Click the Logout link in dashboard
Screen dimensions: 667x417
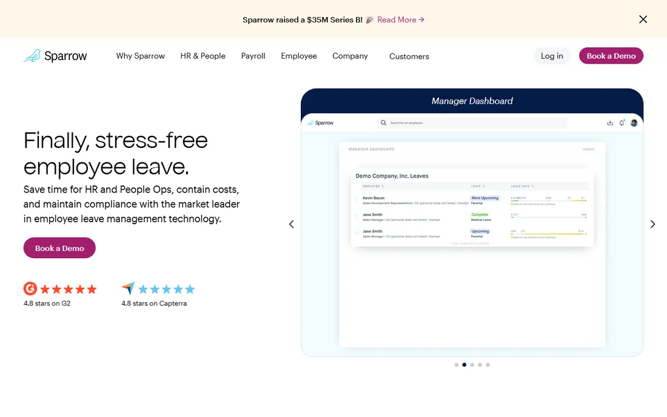pyautogui.click(x=588, y=149)
